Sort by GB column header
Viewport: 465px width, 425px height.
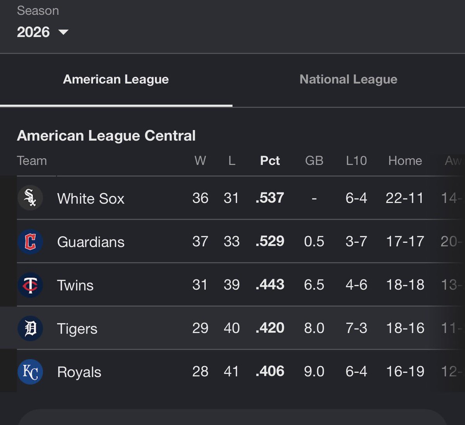pos(314,161)
